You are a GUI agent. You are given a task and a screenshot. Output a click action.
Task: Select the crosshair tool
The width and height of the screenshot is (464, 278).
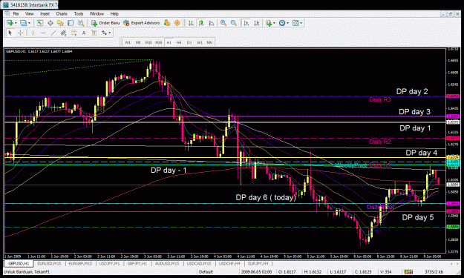click(x=21, y=33)
